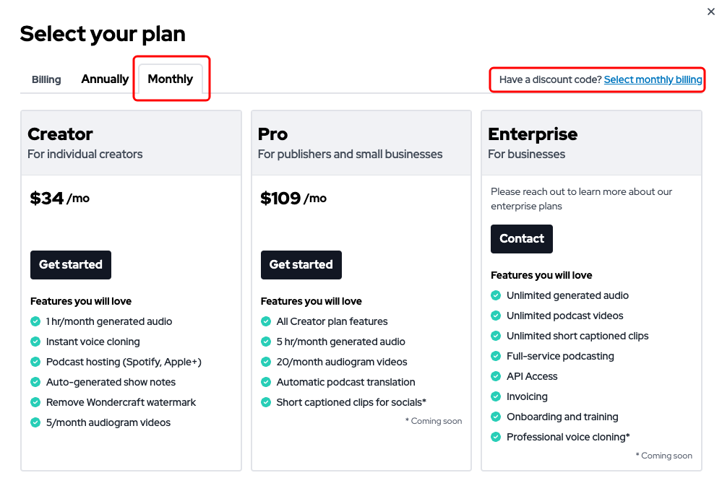The width and height of the screenshot is (722, 491).
Task: Click checkmark next to All Creator plan features
Action: pyautogui.click(x=266, y=321)
